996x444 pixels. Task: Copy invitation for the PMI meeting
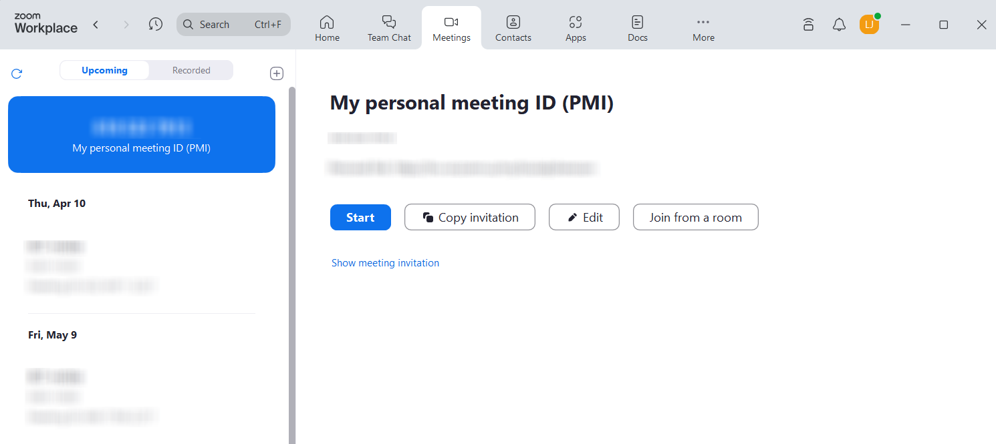point(470,218)
